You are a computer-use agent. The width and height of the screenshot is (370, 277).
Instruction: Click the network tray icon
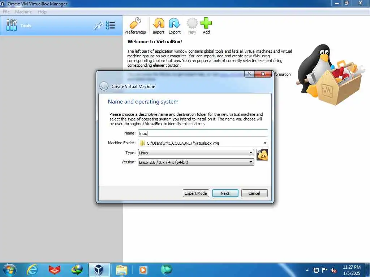[x=316, y=270]
